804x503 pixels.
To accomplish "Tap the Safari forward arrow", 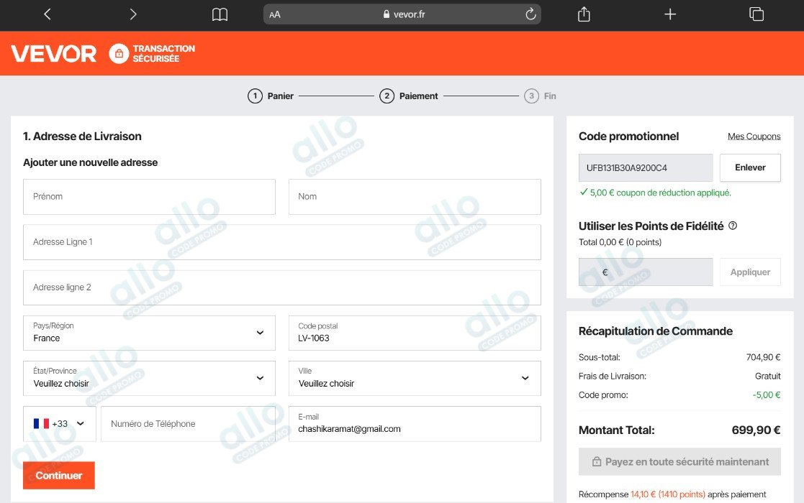I will tap(133, 14).
